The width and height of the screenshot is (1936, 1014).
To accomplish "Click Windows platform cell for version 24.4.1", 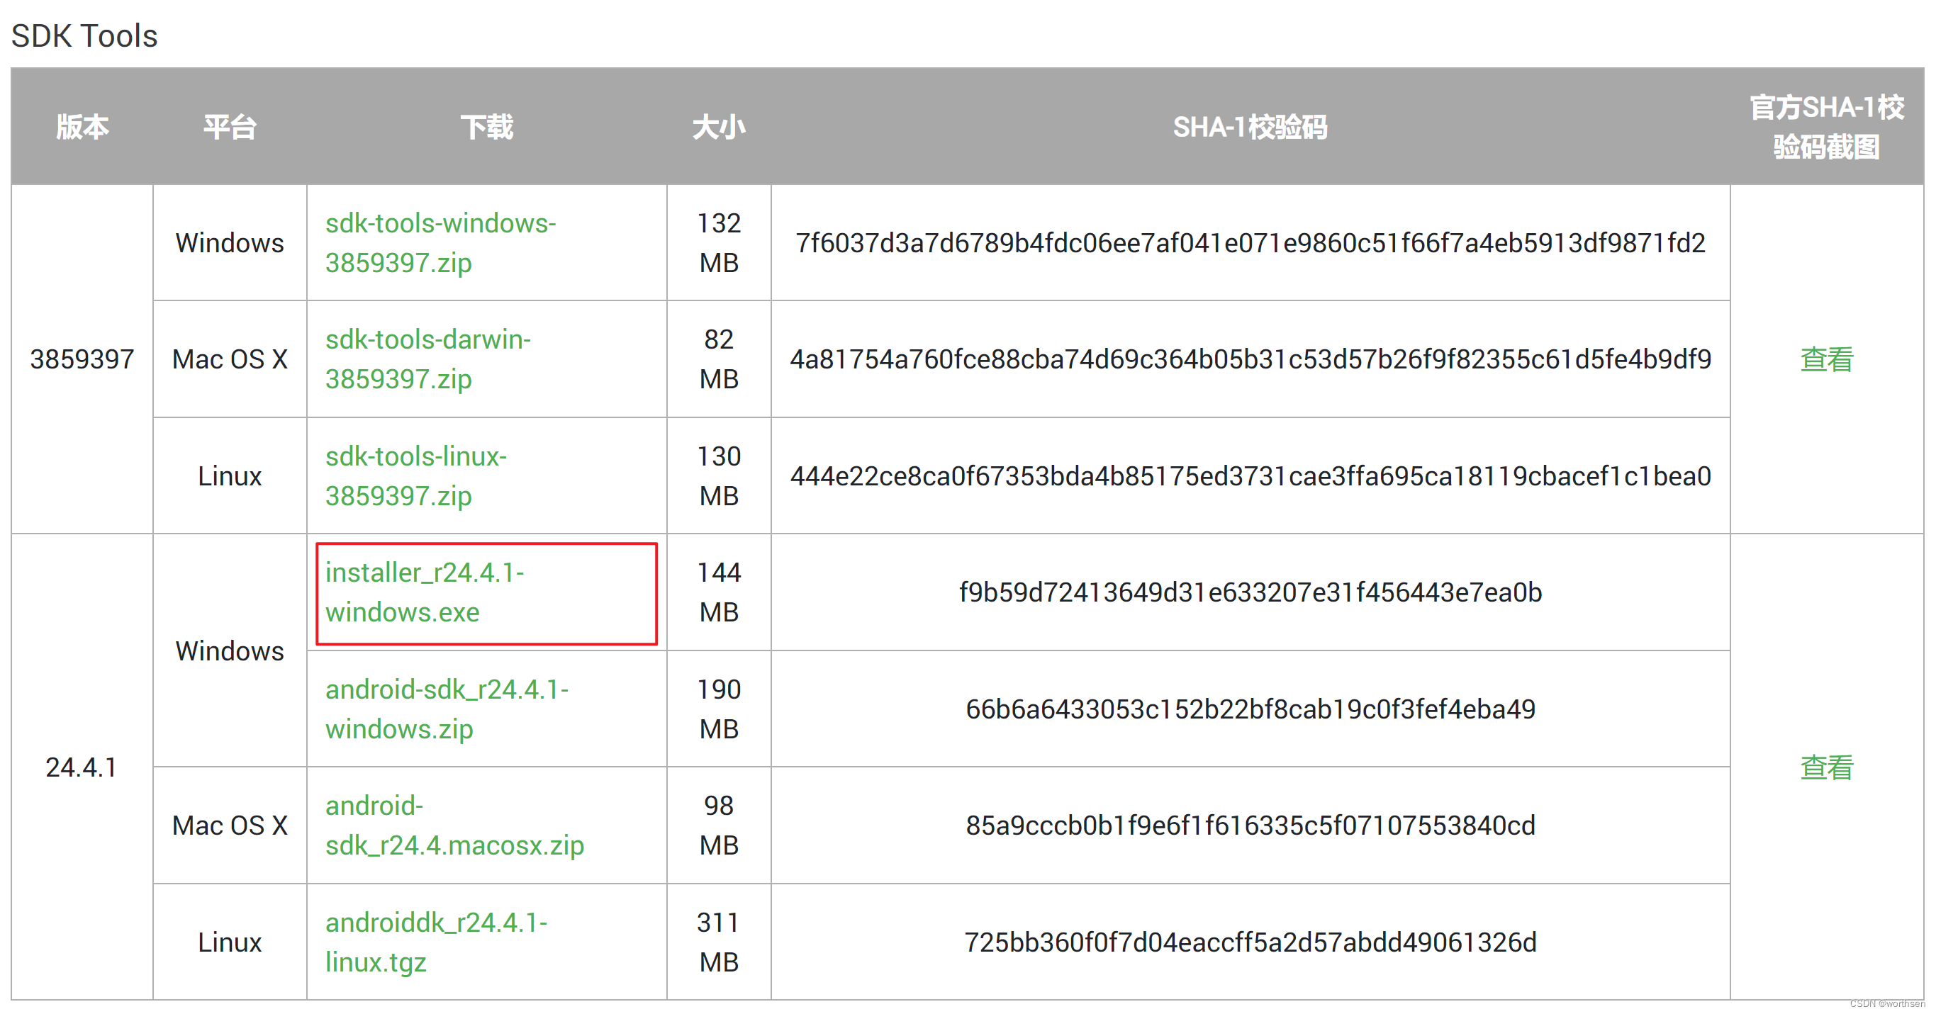I will click(x=230, y=650).
